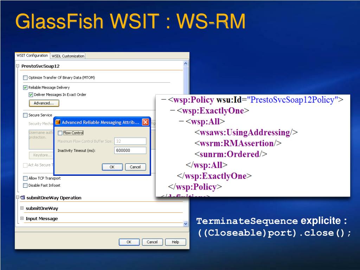Screen dimensions: 360x270
Task: Collapse the PrestoSvcSoap12 section
Action: tap(18, 66)
